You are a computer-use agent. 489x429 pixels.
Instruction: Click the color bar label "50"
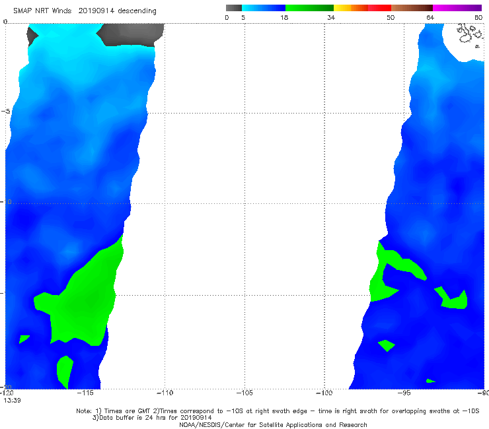pos(391,18)
